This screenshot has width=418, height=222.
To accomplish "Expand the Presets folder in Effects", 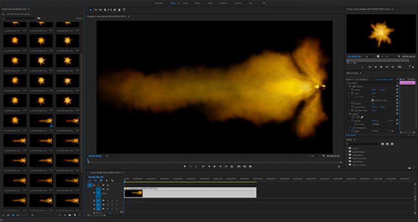I will coord(347,148).
